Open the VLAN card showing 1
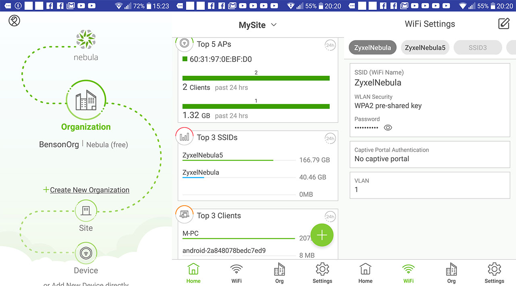 coord(430,185)
